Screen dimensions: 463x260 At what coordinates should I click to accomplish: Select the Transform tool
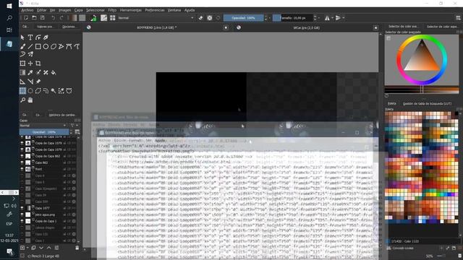22,64
